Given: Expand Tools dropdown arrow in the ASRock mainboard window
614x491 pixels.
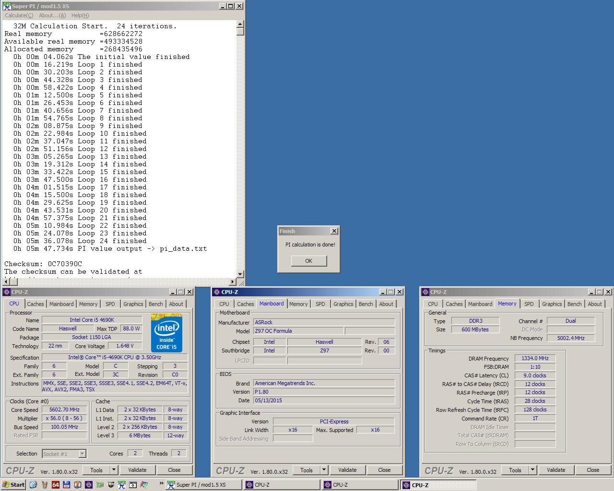Looking at the screenshot, I should 324,470.
